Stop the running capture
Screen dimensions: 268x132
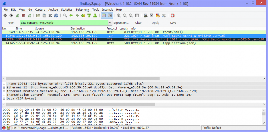coord(23,15)
